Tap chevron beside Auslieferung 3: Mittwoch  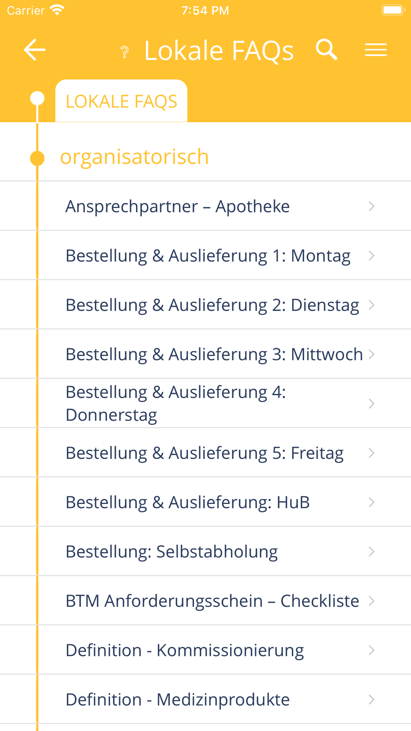(x=372, y=354)
